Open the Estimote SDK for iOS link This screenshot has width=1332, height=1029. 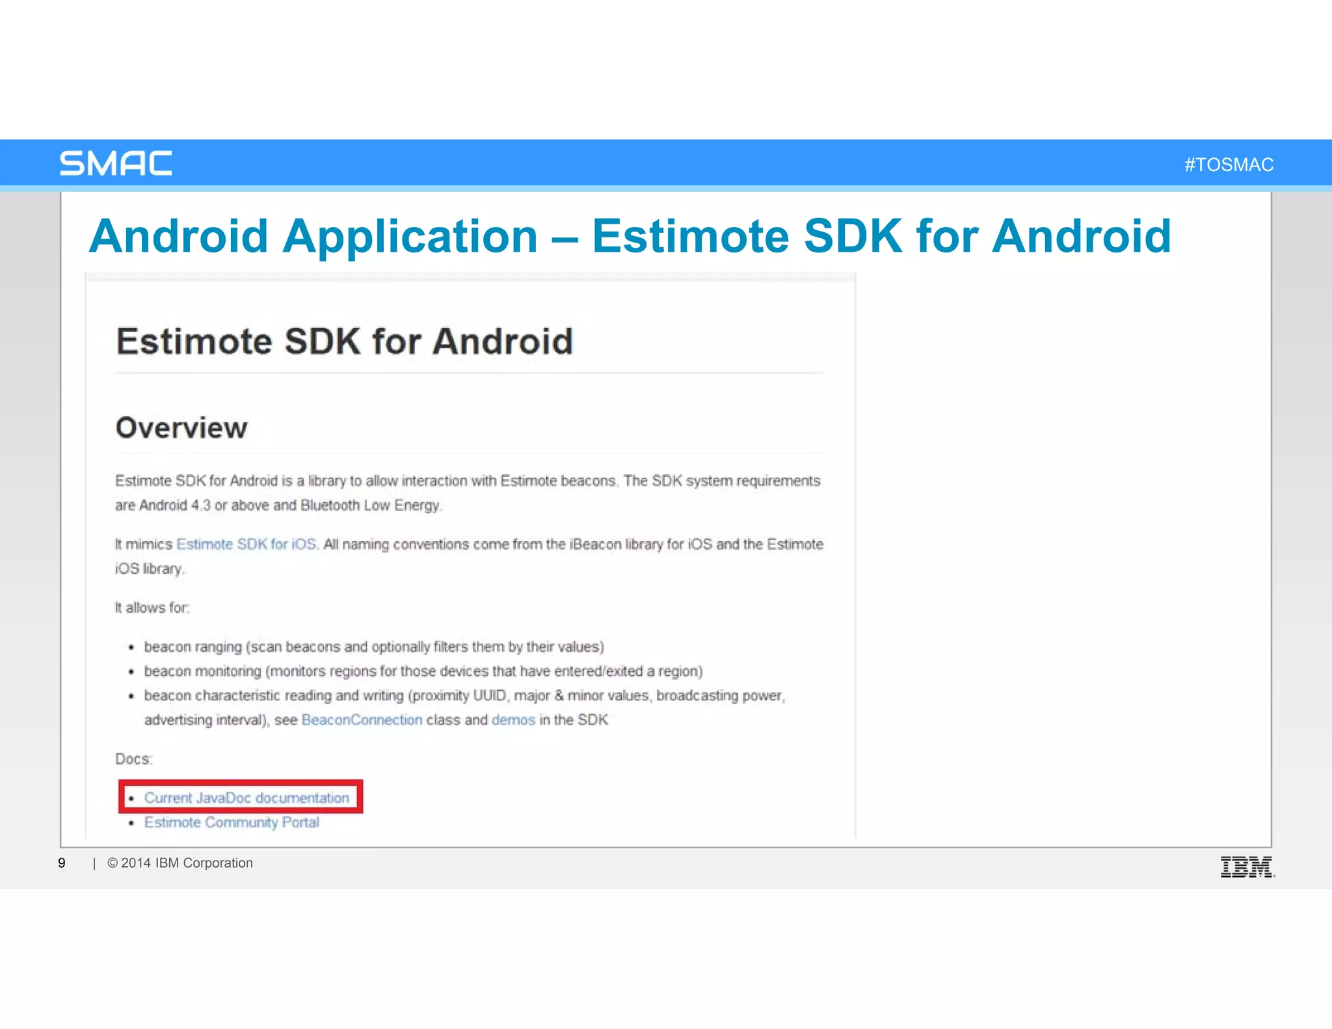pos(246,544)
